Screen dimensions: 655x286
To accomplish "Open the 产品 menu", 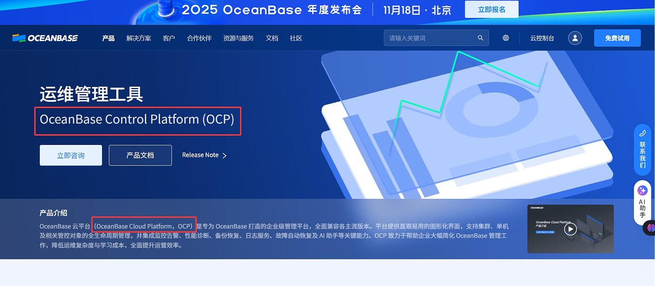I will tap(108, 38).
